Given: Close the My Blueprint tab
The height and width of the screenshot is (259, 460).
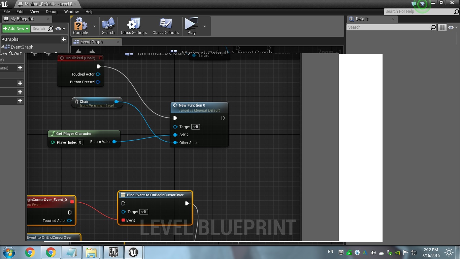Looking at the screenshot, I should coord(47,19).
